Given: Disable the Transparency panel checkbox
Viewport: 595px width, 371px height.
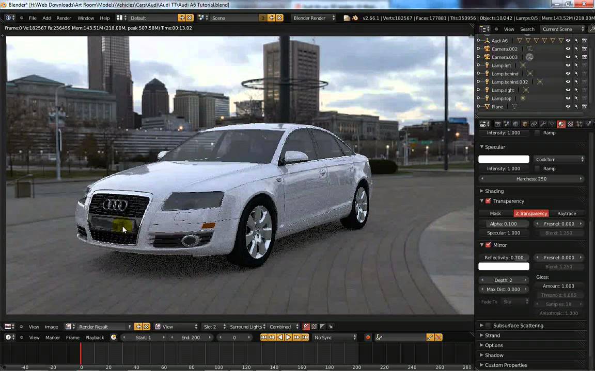Looking at the screenshot, I should click(x=489, y=200).
